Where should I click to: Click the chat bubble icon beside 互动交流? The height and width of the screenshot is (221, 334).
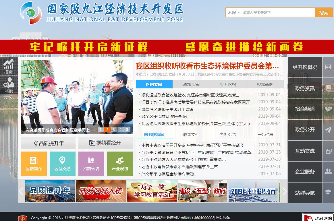pyautogui.click(x=328, y=151)
